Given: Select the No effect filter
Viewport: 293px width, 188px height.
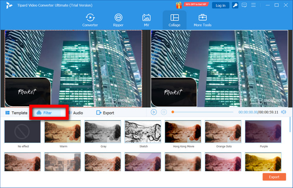Looking at the screenshot, I should (23, 131).
